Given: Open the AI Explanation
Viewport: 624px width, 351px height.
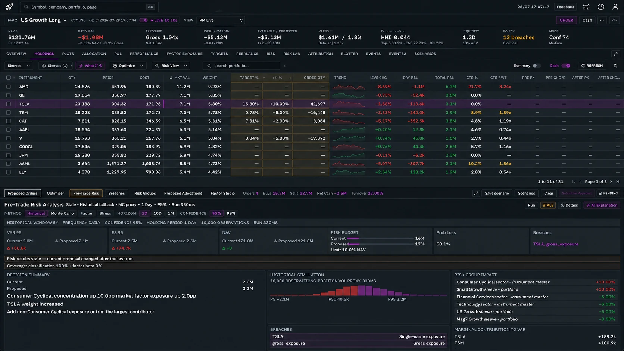Looking at the screenshot, I should pos(601,205).
